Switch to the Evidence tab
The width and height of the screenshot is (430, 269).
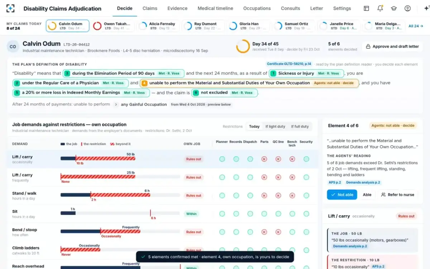pos(177,8)
